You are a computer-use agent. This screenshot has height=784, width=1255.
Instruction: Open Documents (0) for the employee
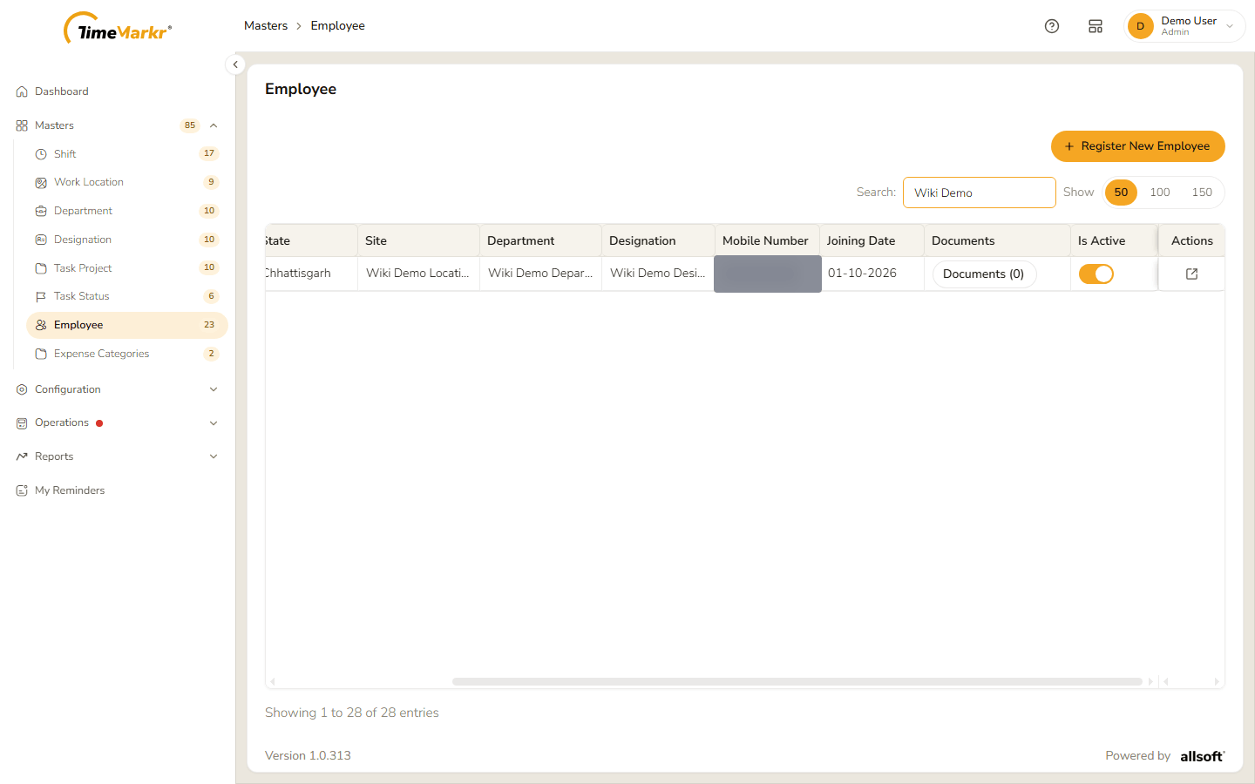click(x=984, y=274)
